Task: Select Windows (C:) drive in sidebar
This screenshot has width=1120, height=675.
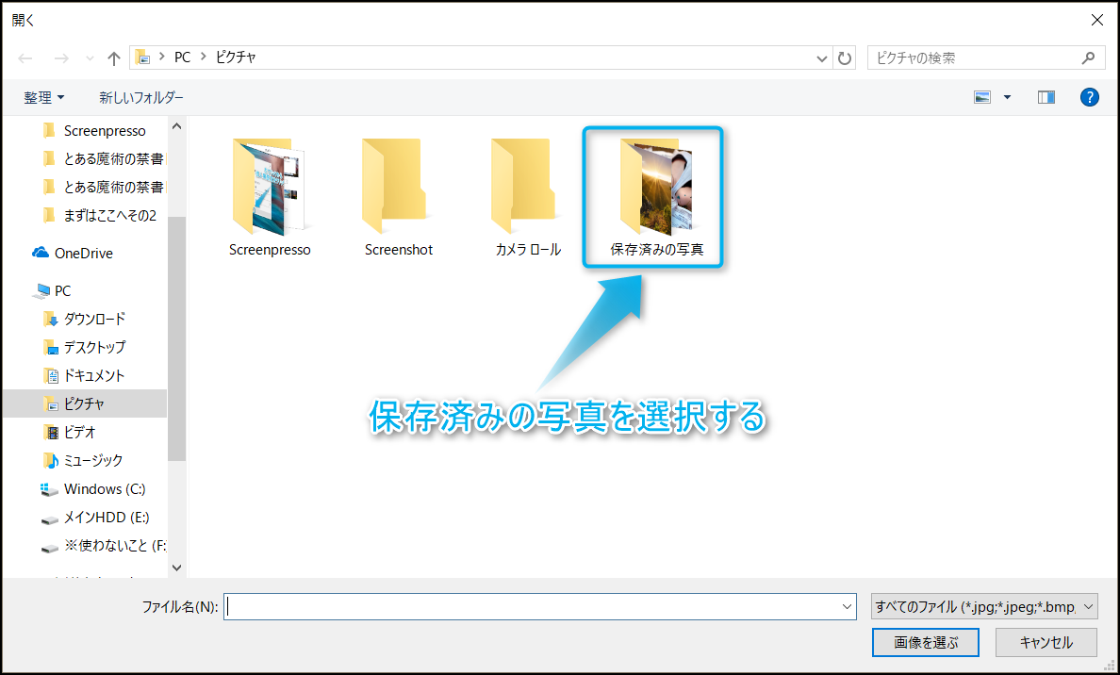Action: (104, 488)
